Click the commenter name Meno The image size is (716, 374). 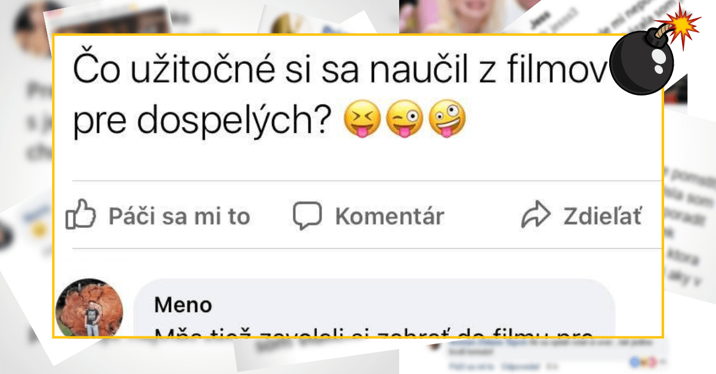(183, 305)
